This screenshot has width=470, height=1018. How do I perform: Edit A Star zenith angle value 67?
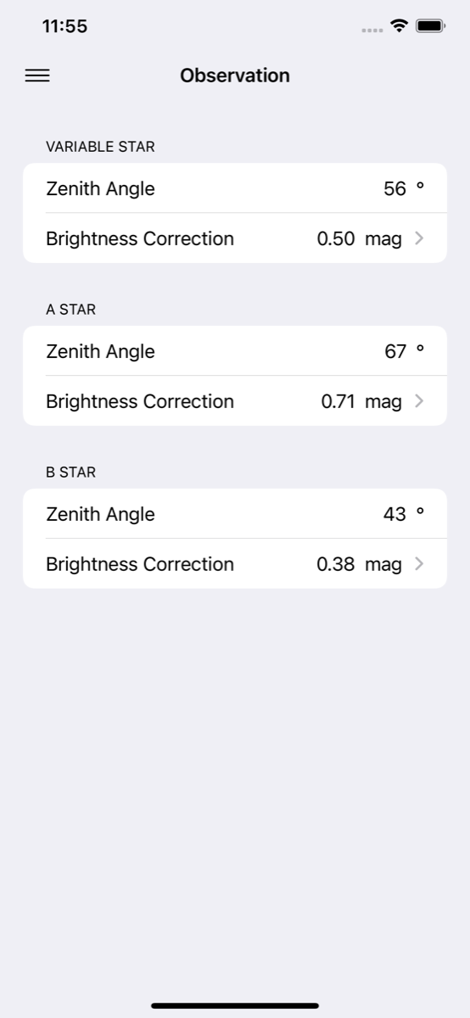395,351
